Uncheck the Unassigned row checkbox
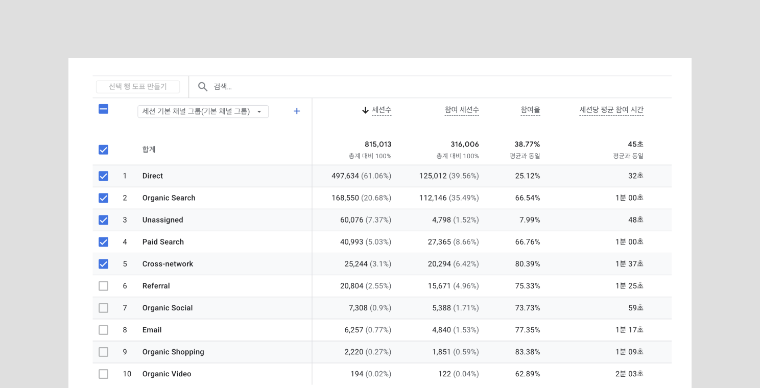This screenshot has width=760, height=388. 103,220
